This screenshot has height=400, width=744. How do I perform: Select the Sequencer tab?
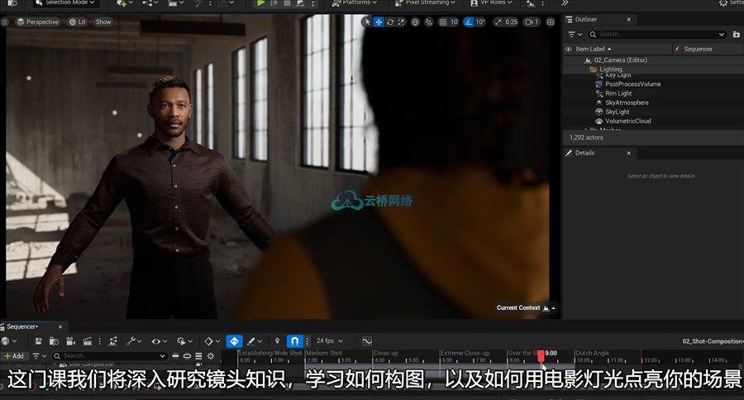pos(21,326)
